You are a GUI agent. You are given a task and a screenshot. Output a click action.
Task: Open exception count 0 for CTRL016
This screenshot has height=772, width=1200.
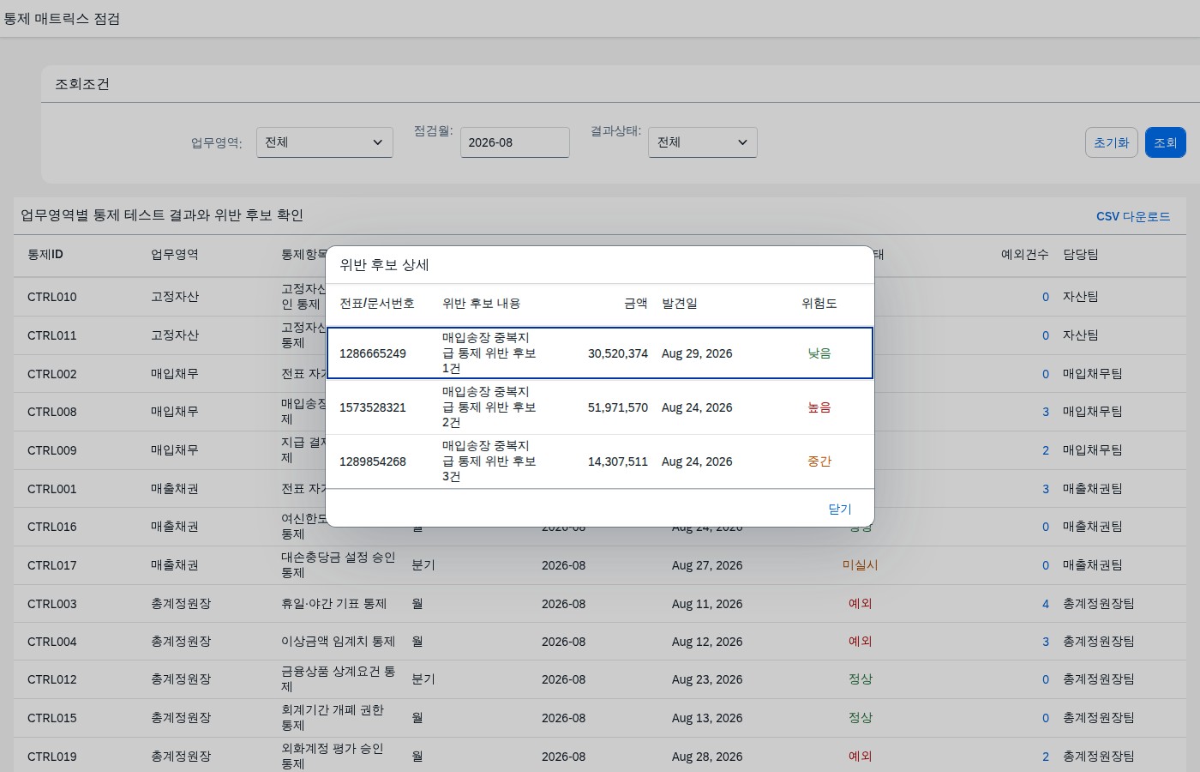point(1046,527)
